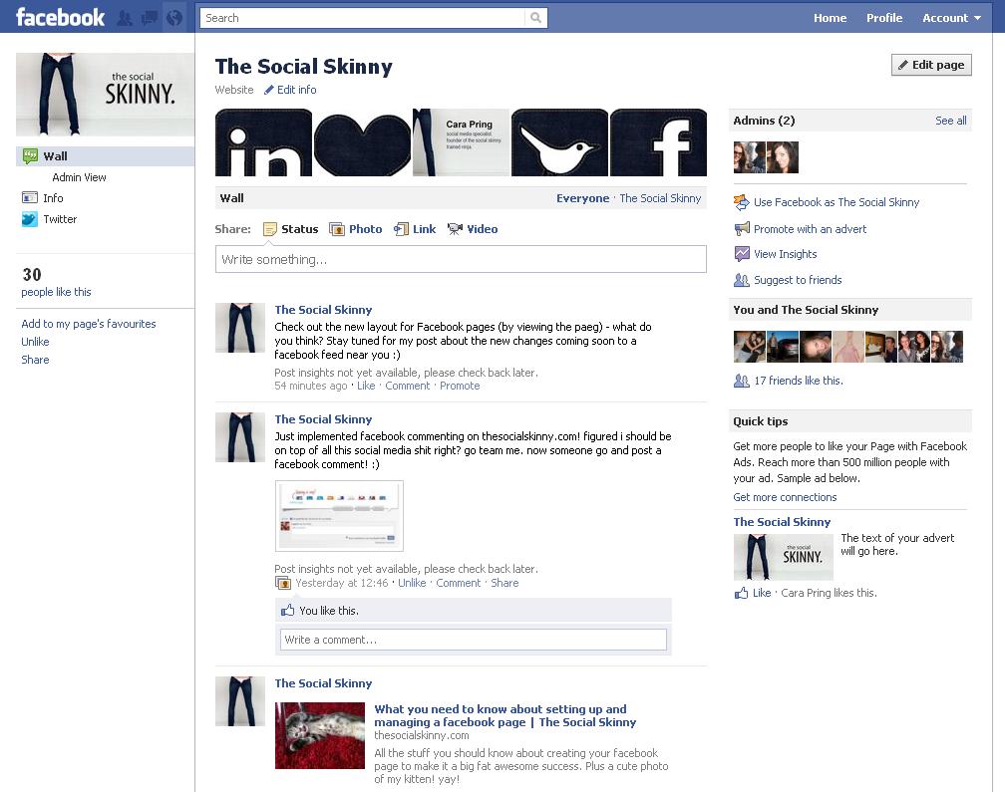
Task: Click the Use Facebook as page icon
Action: 742,202
